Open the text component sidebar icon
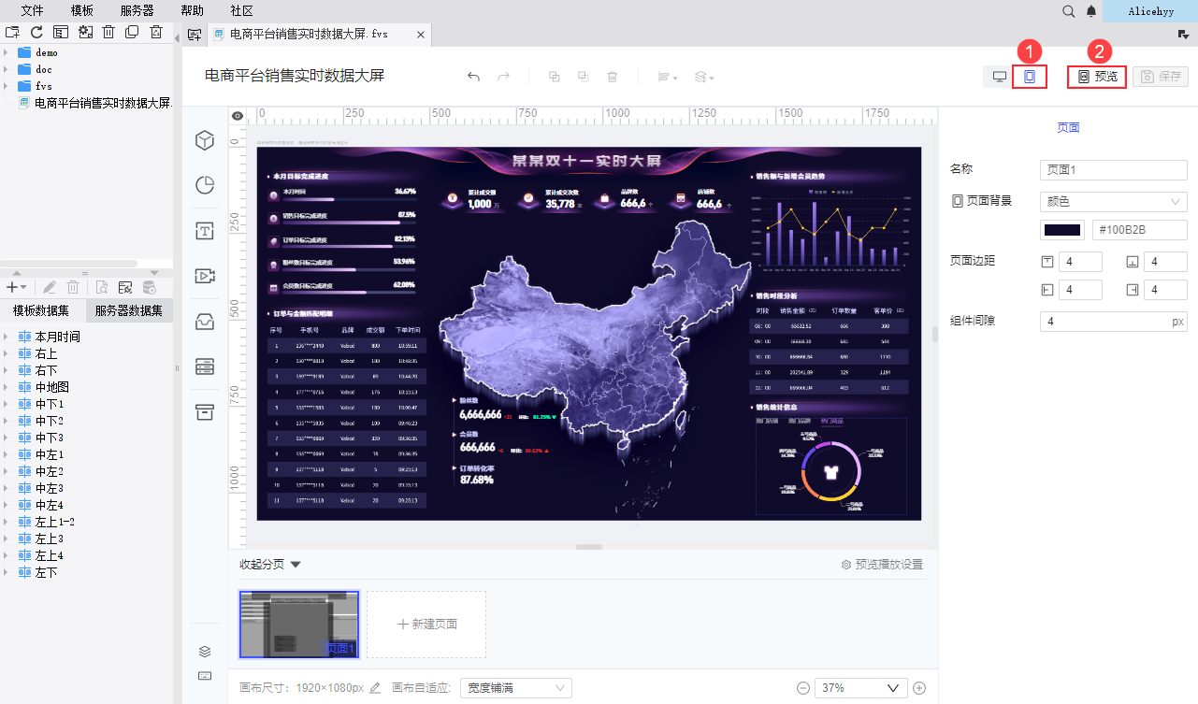Image resolution: width=1198 pixels, height=704 pixels. (x=205, y=231)
